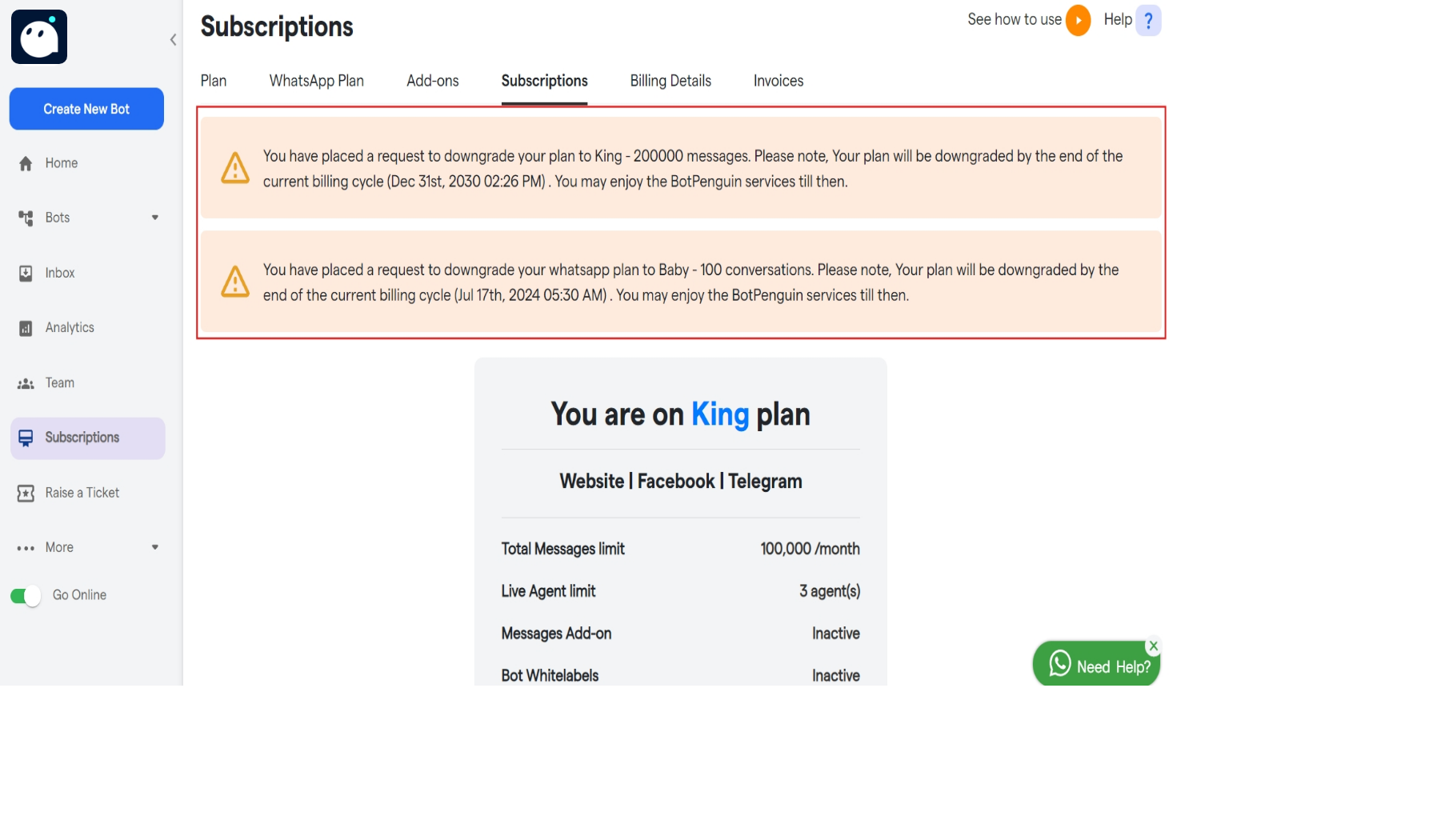Open the Help question mark icon
The width and height of the screenshot is (1445, 816).
1148,19
